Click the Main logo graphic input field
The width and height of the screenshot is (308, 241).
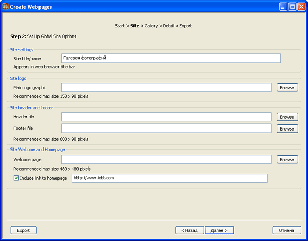tap(166, 87)
